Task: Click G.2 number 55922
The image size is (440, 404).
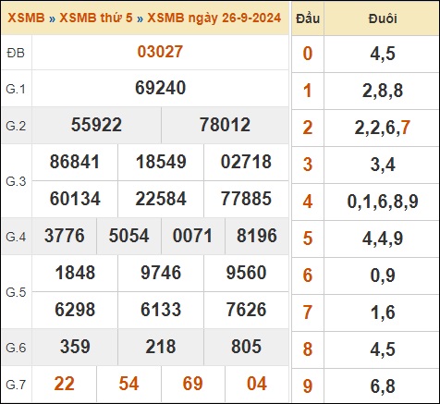Action: pyautogui.click(x=96, y=125)
